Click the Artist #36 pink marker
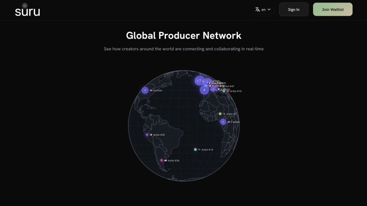 (162, 161)
